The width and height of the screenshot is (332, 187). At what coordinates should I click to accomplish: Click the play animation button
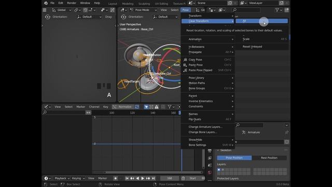[x=143, y=178]
